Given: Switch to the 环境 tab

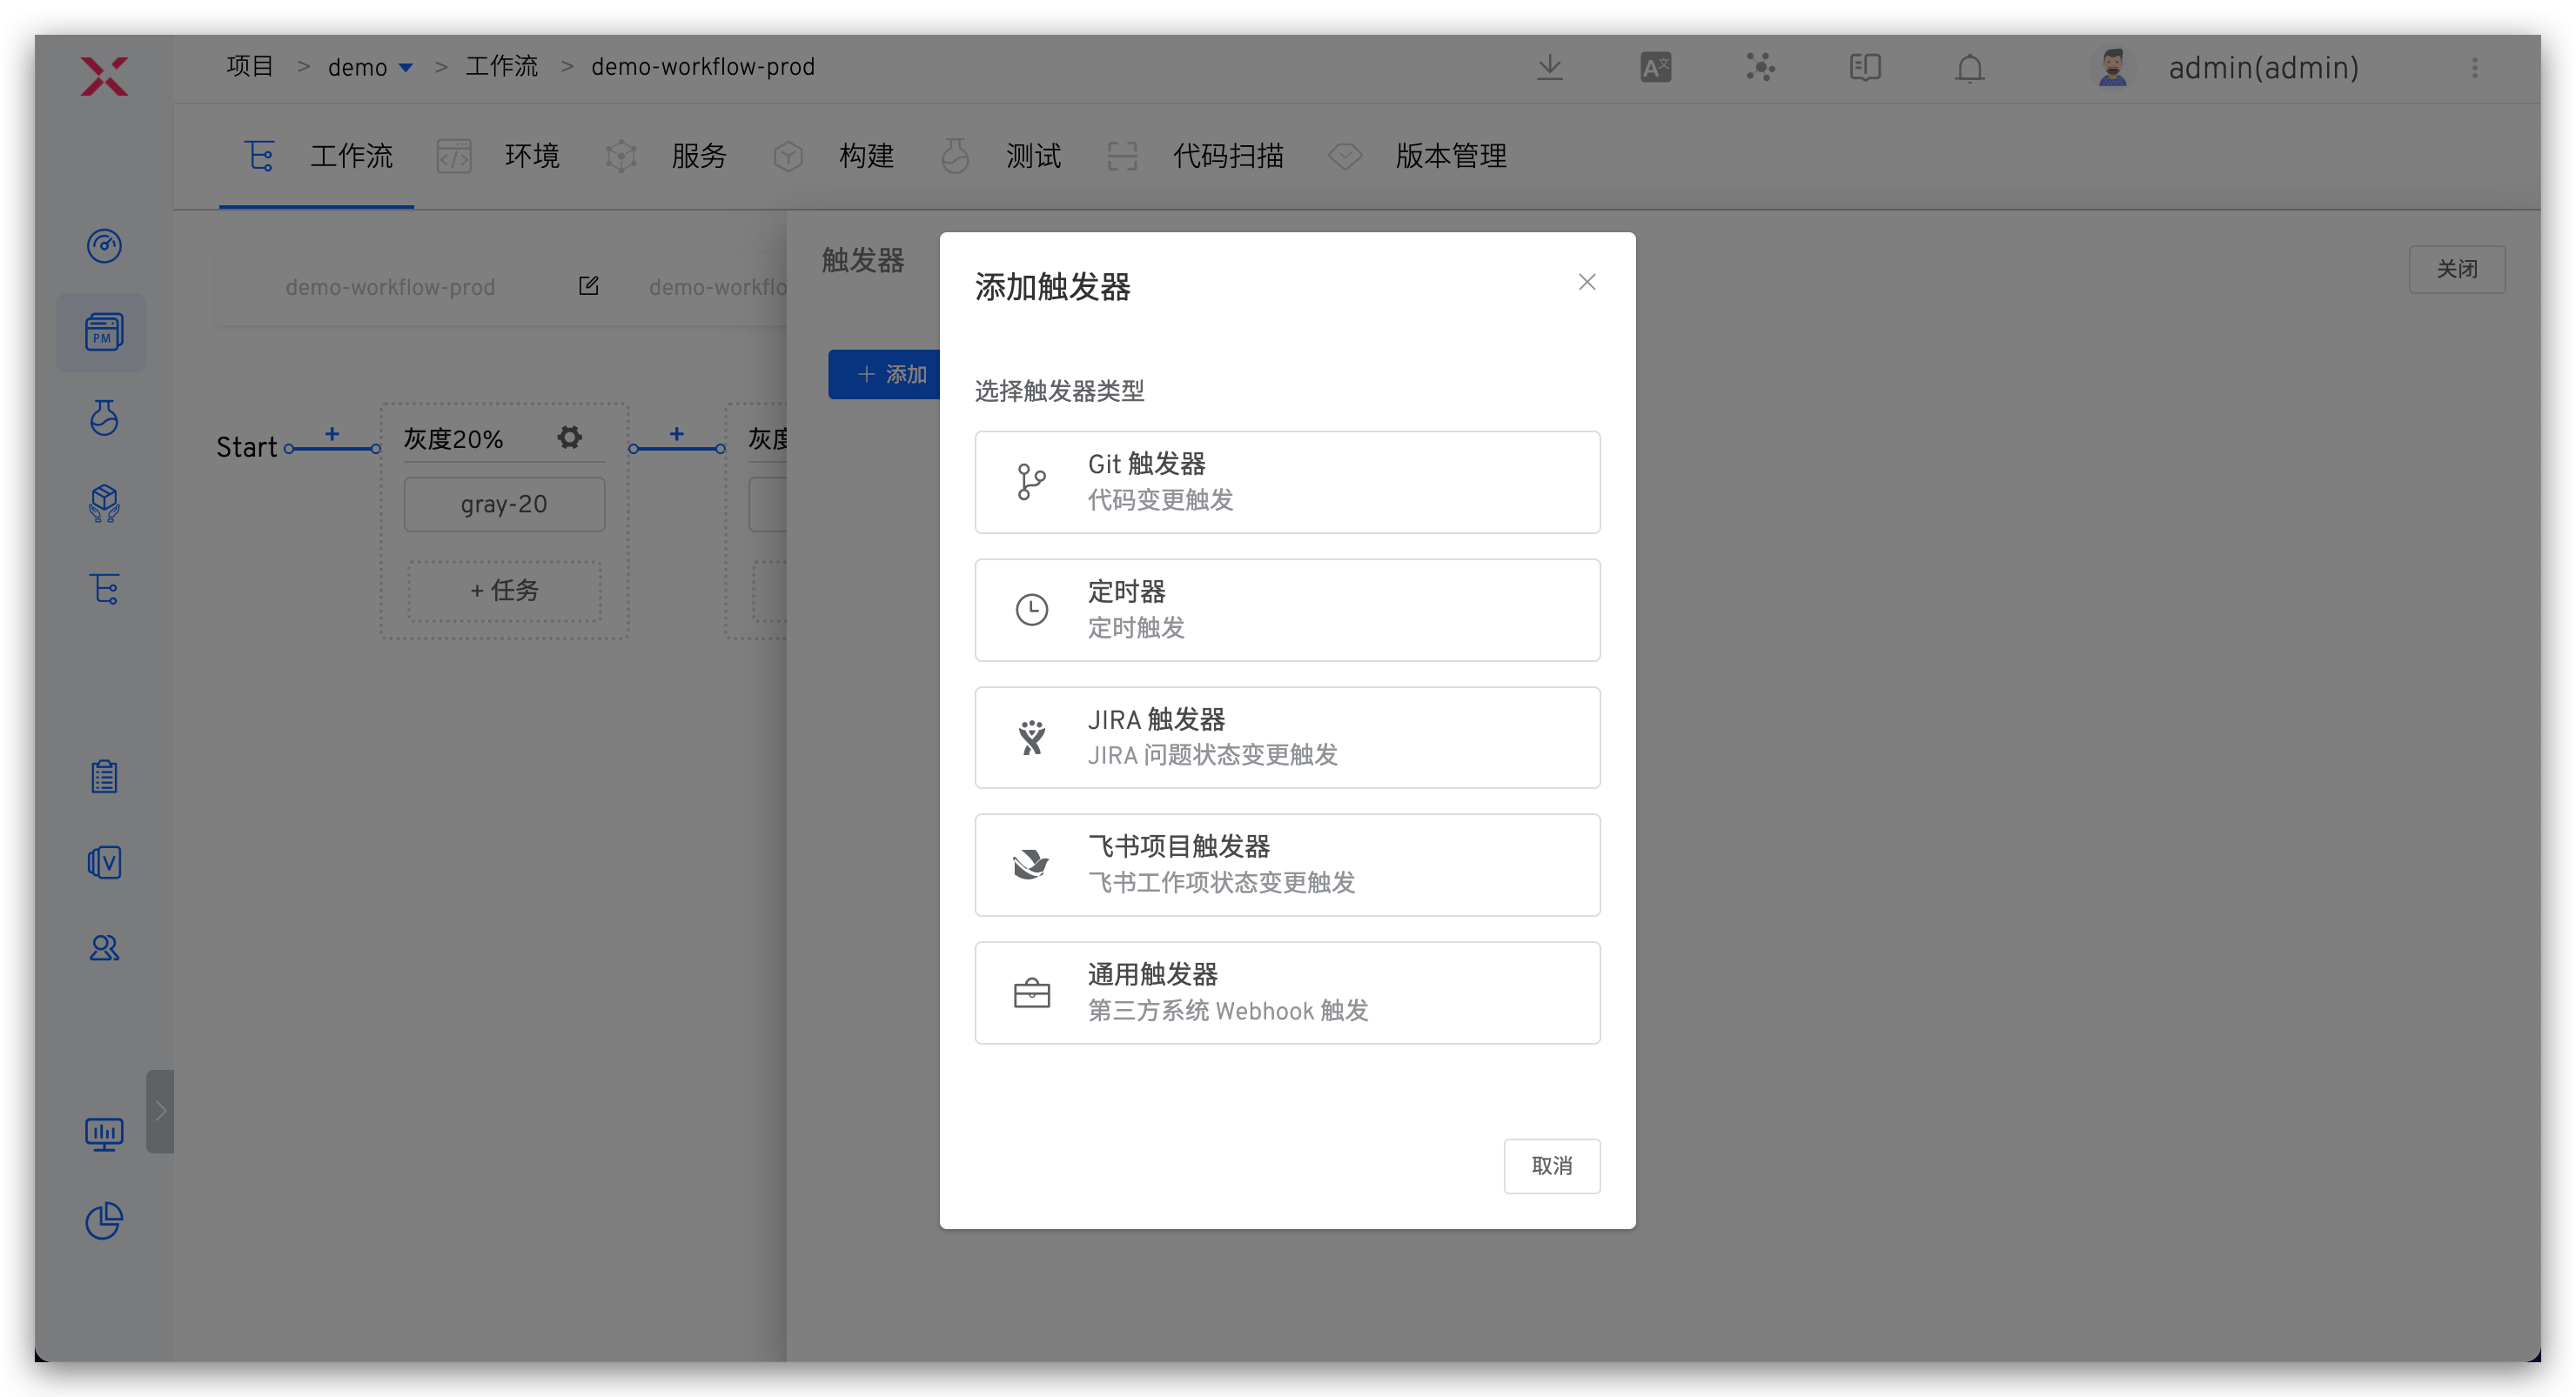Looking at the screenshot, I should pyautogui.click(x=531, y=157).
